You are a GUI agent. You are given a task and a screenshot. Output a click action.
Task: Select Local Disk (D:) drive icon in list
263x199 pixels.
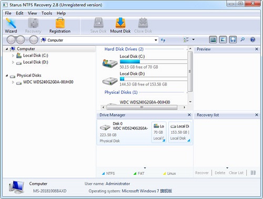pos(110,81)
